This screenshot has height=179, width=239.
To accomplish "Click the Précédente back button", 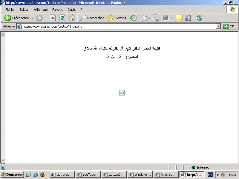I will point(17,18).
